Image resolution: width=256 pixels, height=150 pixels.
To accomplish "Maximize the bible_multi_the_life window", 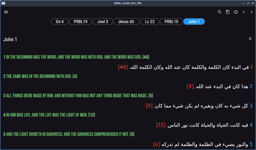I will click(248, 3).
